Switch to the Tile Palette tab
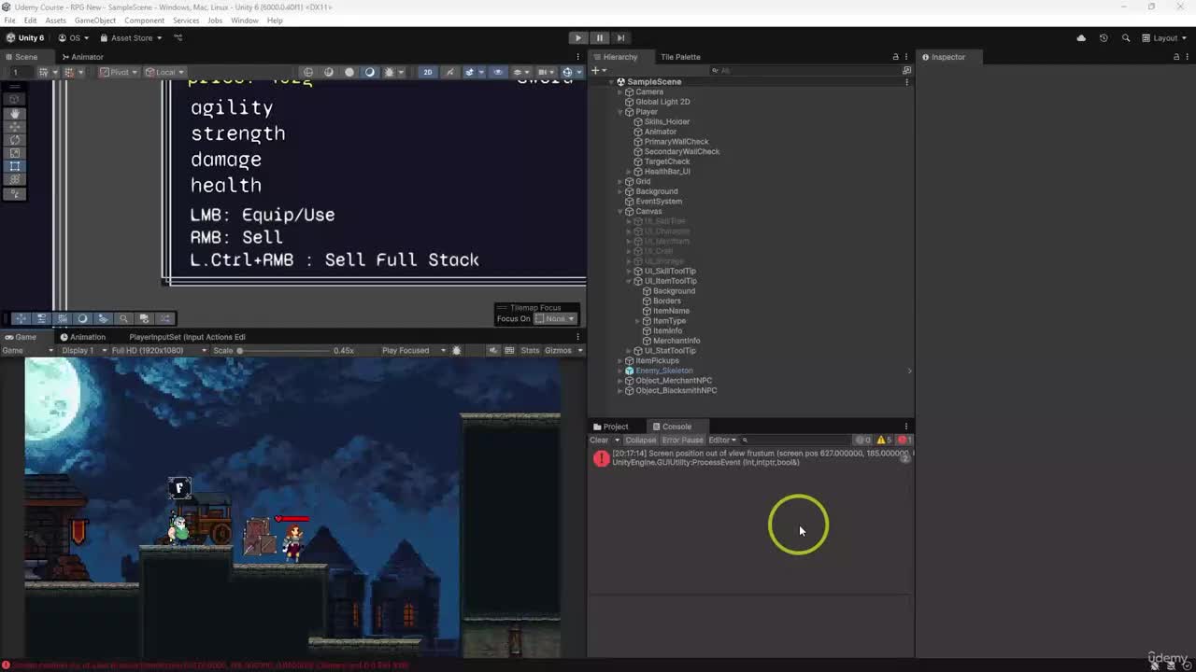The image size is (1196, 672). pyautogui.click(x=680, y=57)
